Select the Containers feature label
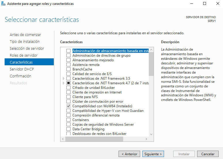This screenshot has height=159, width=223. (81, 120)
